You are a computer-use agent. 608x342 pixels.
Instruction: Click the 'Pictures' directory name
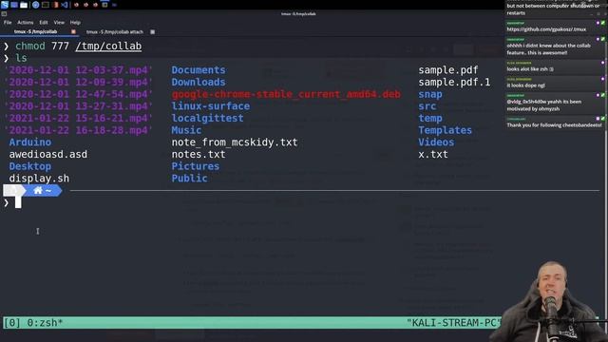click(x=196, y=166)
